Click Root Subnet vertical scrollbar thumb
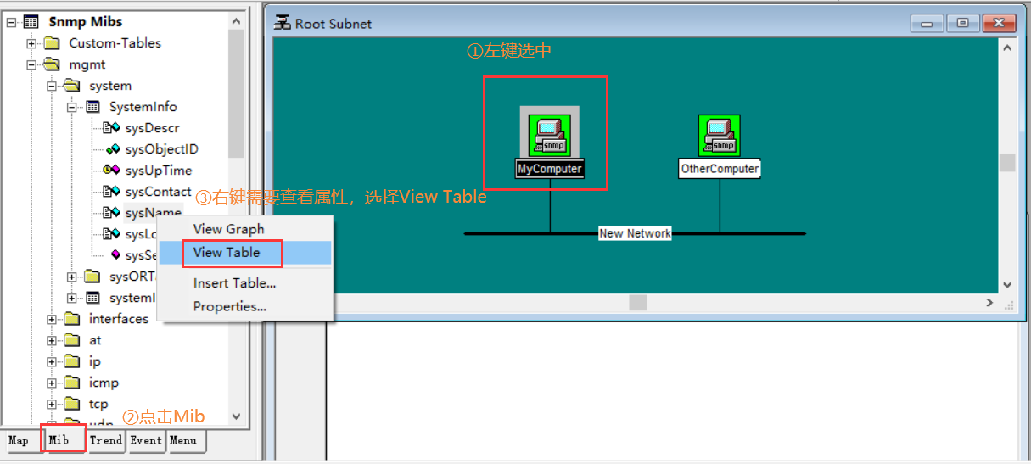This screenshot has width=1031, height=464. pos(1006,162)
